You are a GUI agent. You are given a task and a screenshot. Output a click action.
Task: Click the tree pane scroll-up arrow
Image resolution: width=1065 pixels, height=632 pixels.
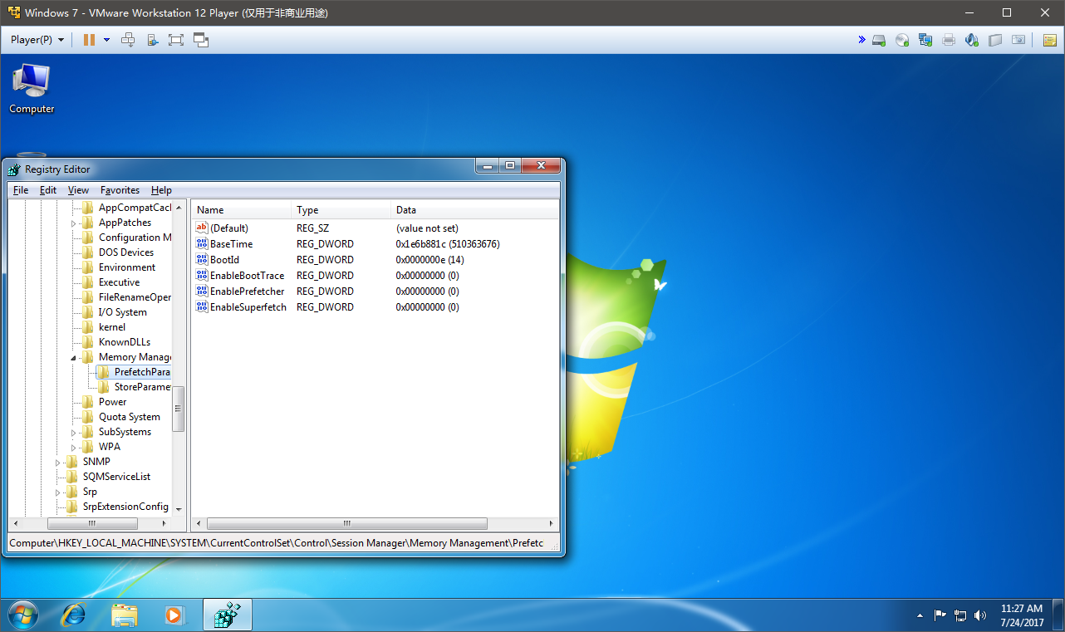pos(179,207)
